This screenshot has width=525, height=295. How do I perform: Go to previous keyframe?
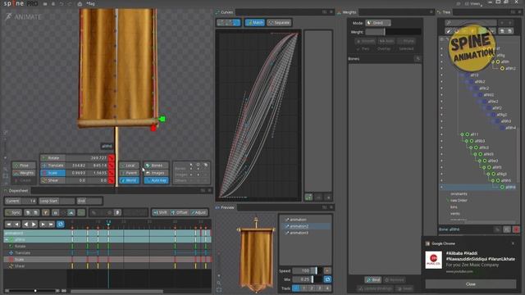click(x=16, y=224)
